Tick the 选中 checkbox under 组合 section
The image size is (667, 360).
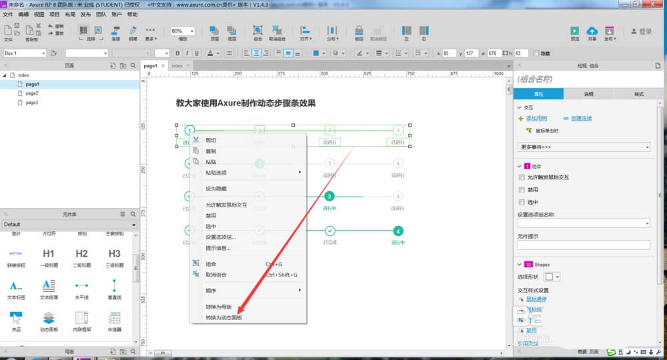[x=522, y=202]
